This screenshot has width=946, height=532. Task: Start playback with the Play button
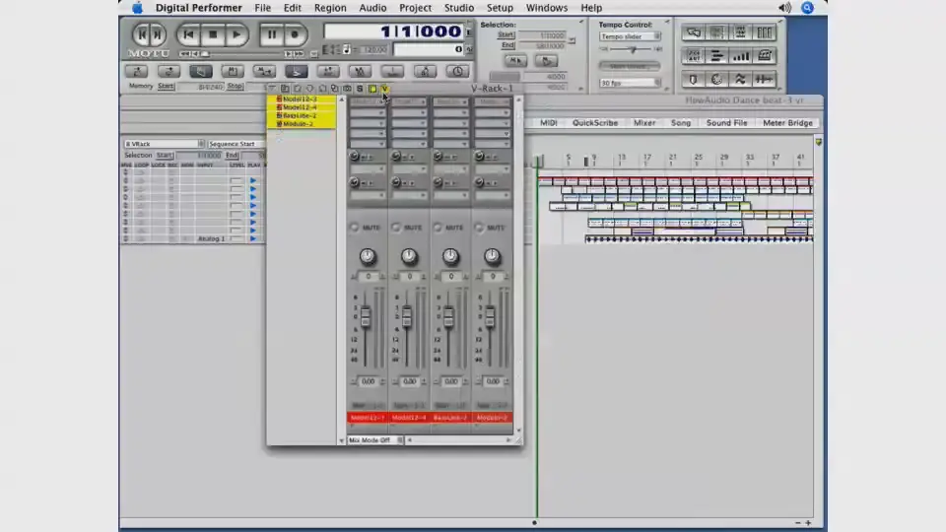click(236, 35)
